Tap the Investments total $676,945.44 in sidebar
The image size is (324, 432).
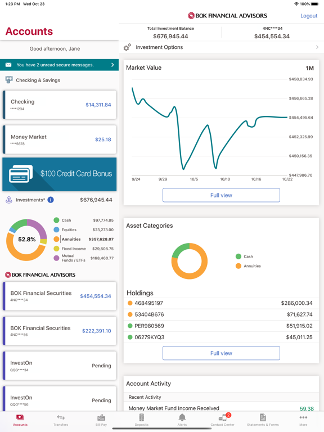(96, 200)
